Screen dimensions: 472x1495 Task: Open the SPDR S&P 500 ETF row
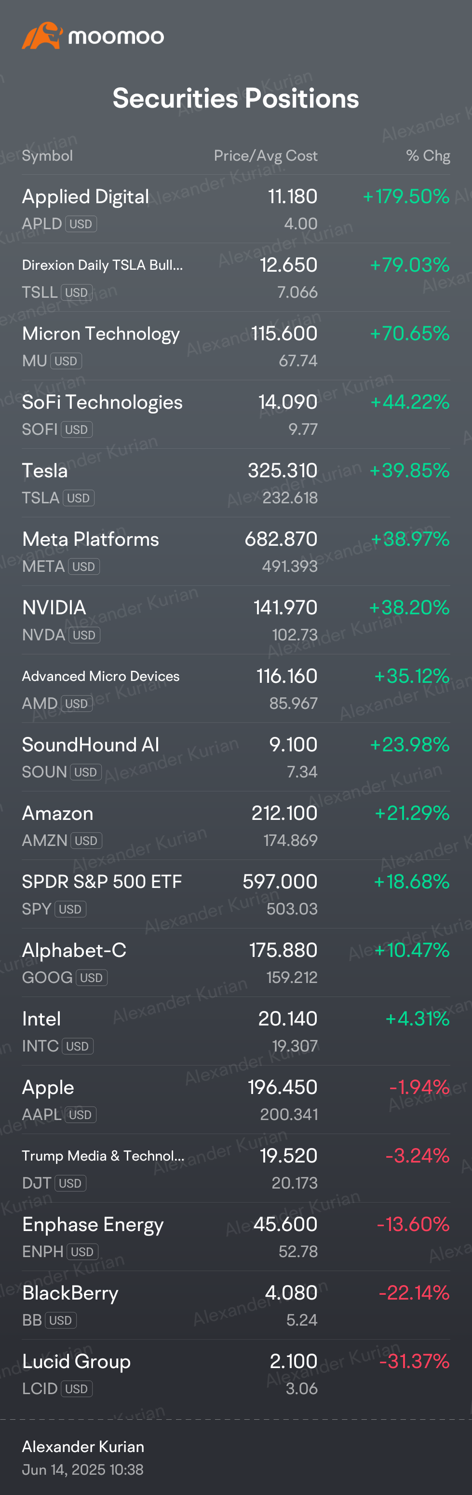pos(236,894)
